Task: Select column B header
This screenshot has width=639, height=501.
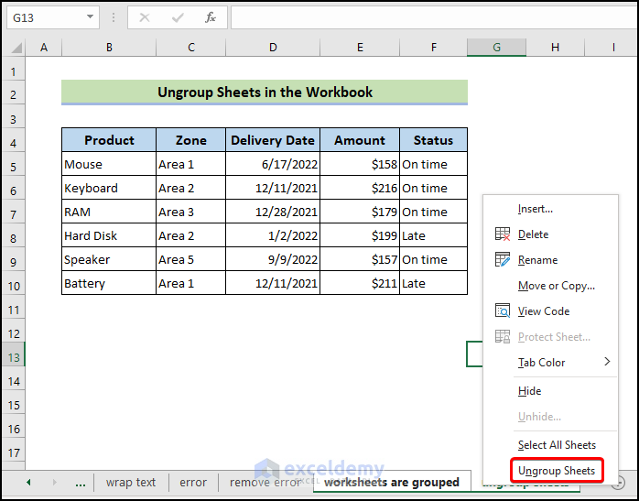Action: [109, 48]
